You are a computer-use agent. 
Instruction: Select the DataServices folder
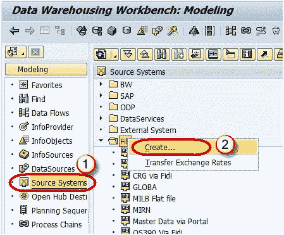pos(142,118)
